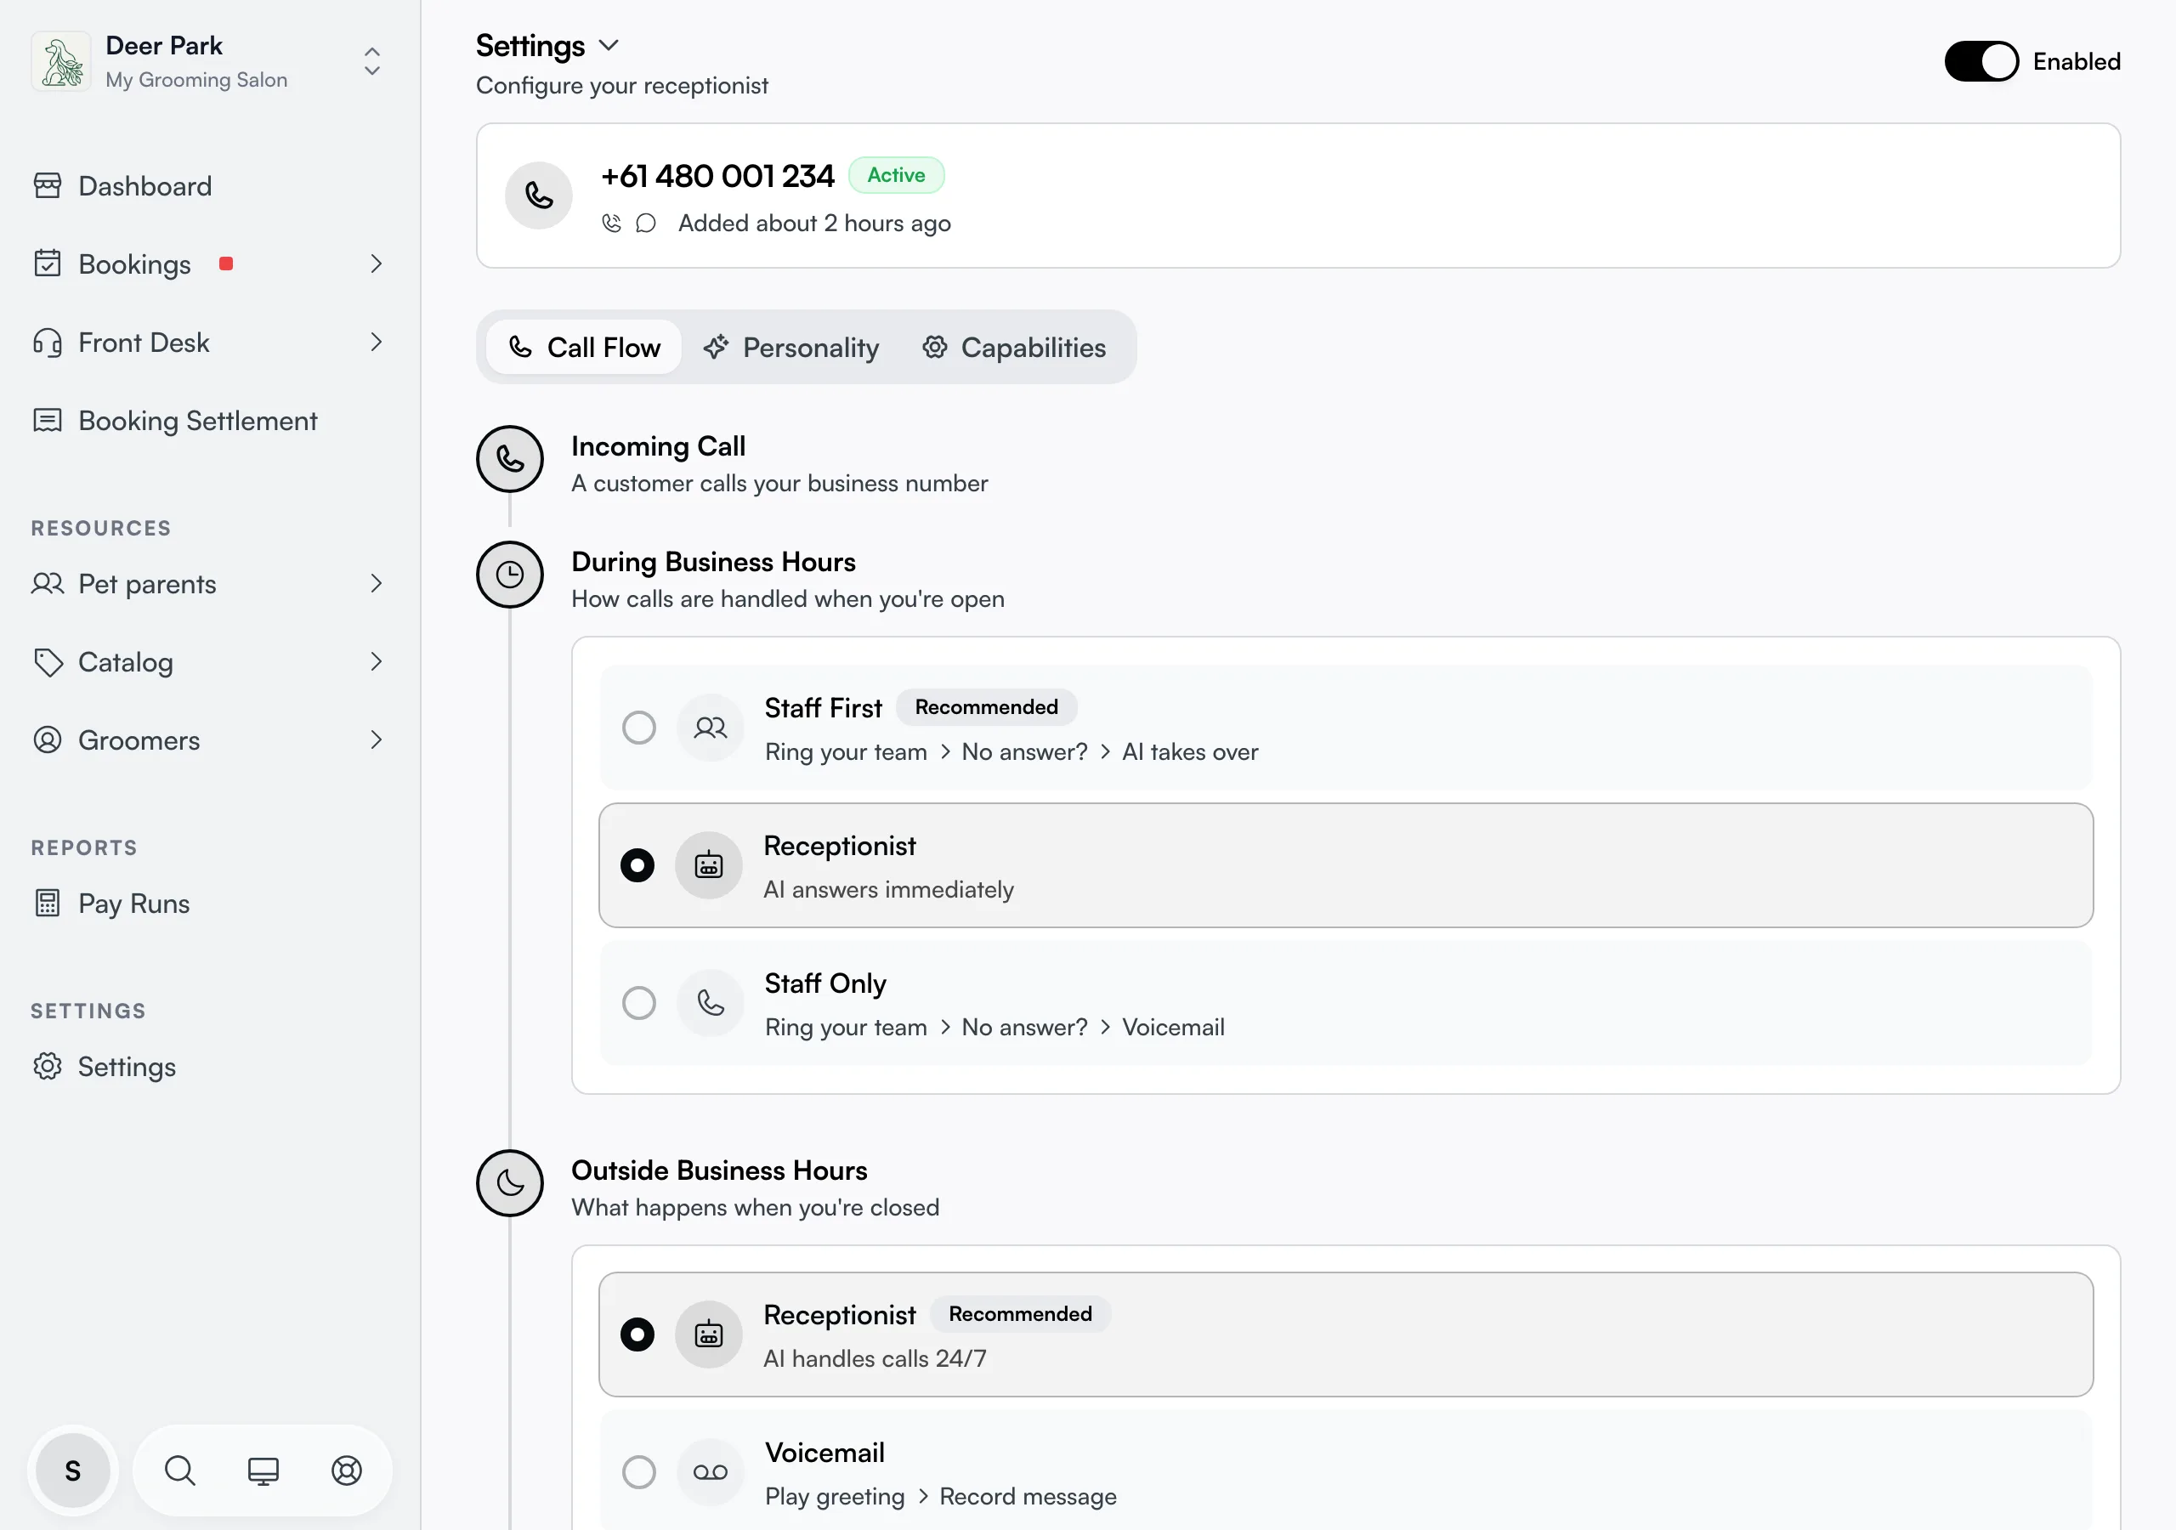The image size is (2176, 1530).
Task: Toggle the Enabled receptionist switch
Action: click(x=1980, y=61)
